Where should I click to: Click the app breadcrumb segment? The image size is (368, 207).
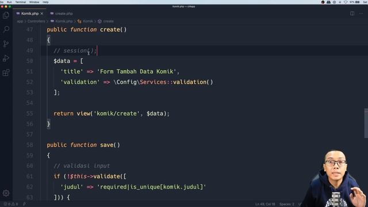20,21
